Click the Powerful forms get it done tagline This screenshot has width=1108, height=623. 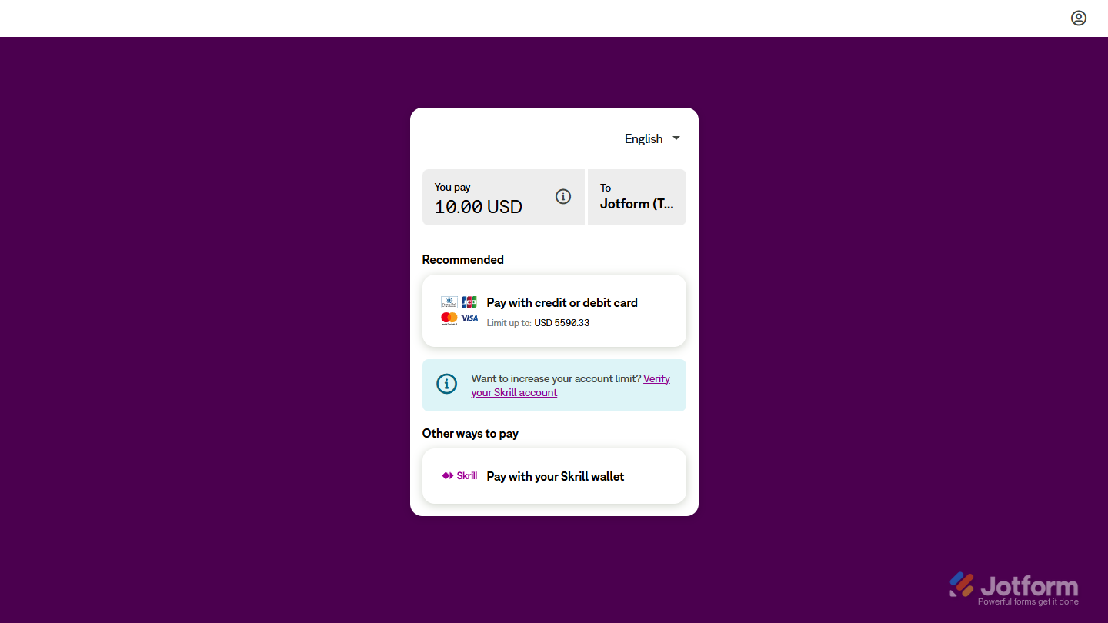coord(1027,600)
